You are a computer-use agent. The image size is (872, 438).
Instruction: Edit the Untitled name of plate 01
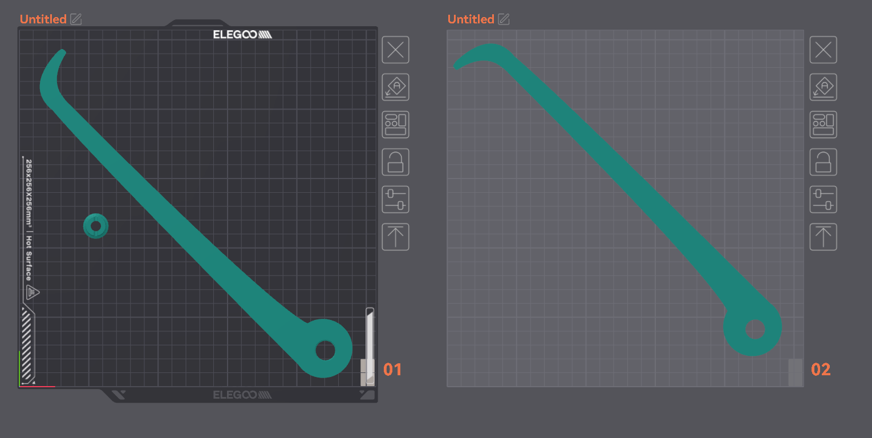(x=76, y=19)
